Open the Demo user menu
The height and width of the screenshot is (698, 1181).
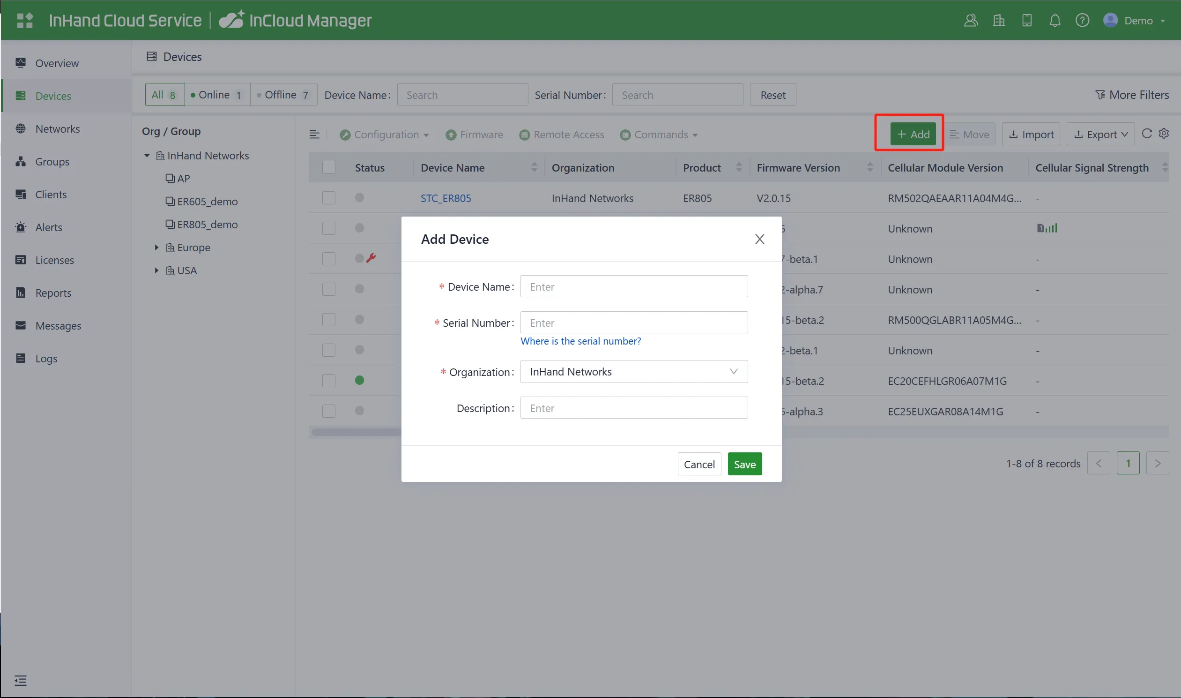click(x=1134, y=20)
